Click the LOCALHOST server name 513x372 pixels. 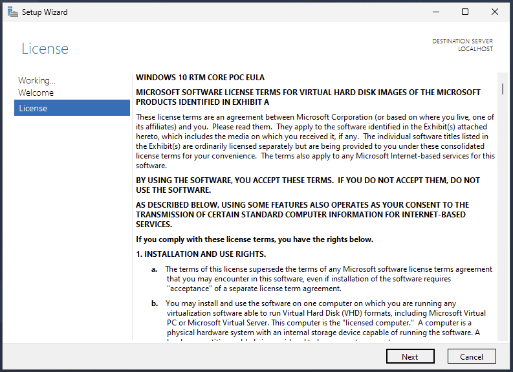[475, 49]
